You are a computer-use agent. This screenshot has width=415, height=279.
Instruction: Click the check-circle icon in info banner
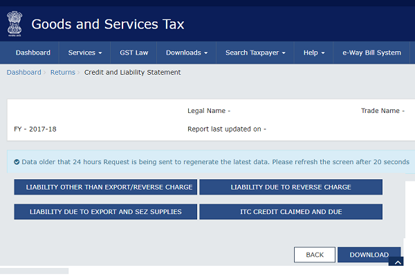[17, 162]
